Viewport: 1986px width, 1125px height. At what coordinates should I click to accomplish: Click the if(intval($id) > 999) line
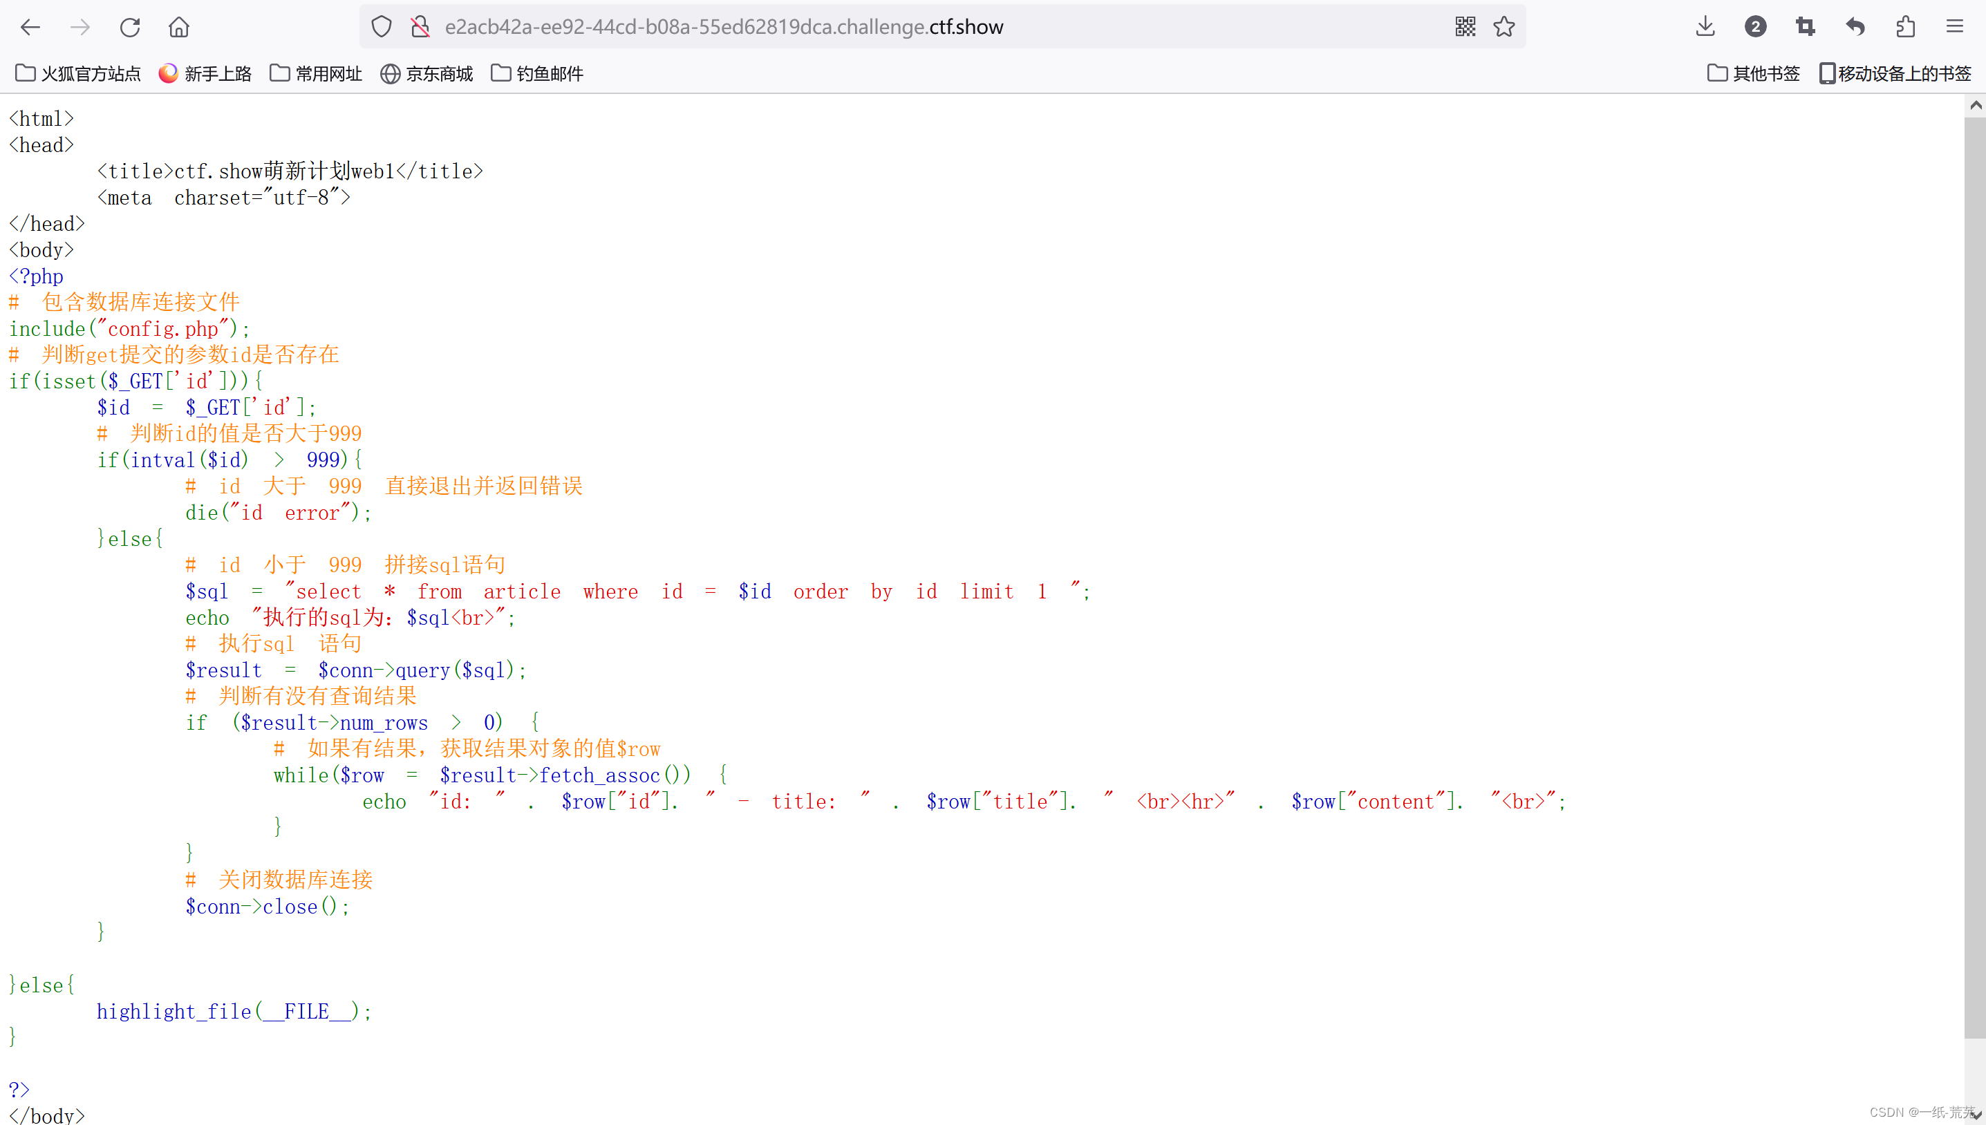click(229, 460)
